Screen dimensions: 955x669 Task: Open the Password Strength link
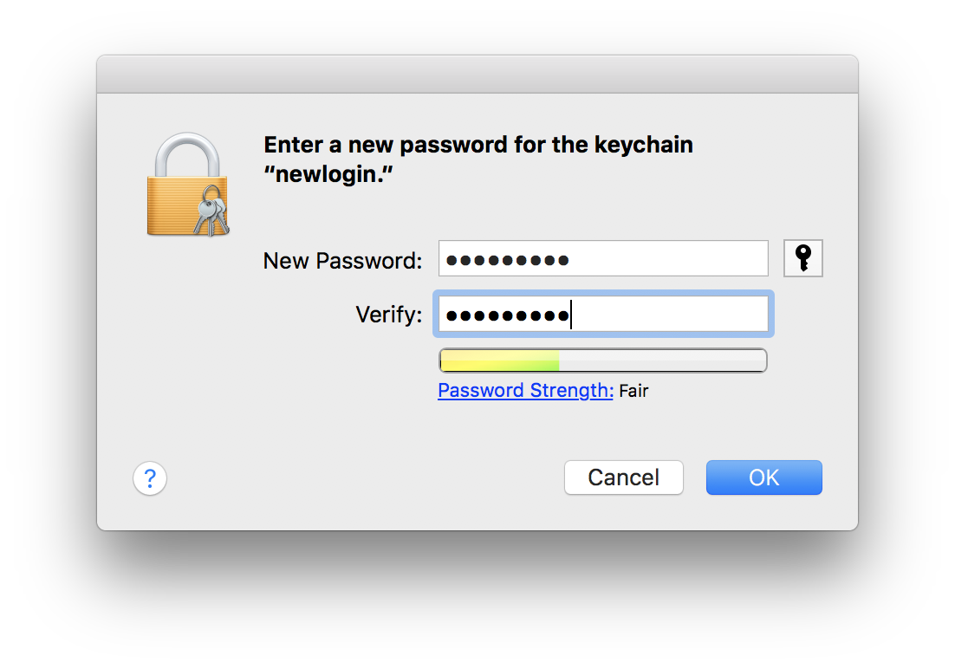(x=525, y=391)
